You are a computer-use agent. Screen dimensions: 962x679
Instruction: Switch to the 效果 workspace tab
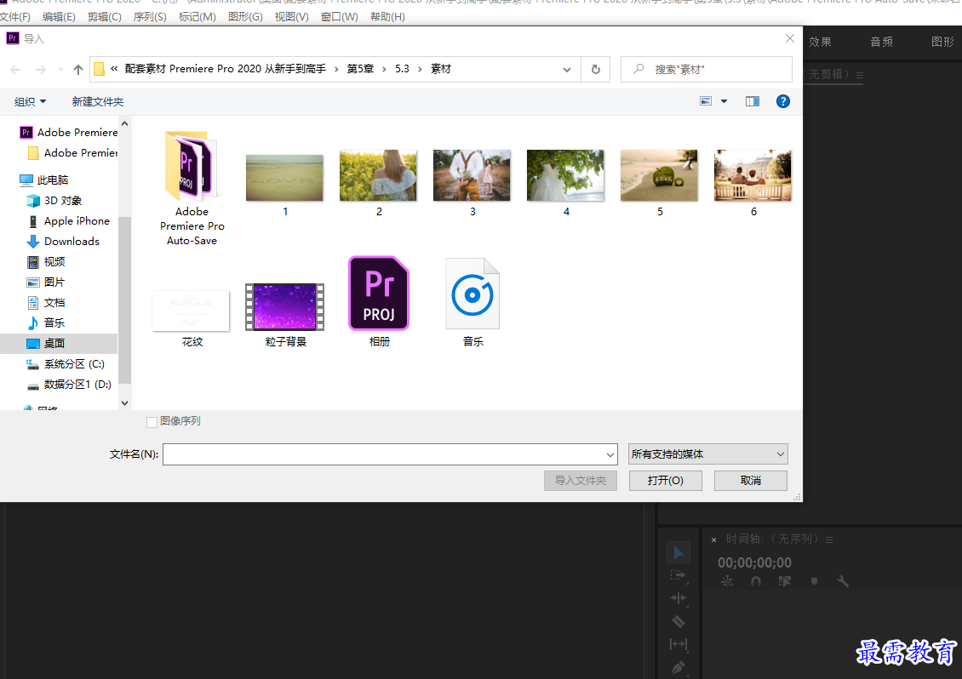click(820, 42)
